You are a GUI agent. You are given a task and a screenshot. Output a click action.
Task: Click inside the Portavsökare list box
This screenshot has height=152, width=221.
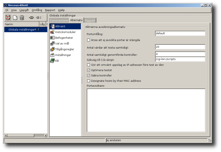tap(146, 110)
